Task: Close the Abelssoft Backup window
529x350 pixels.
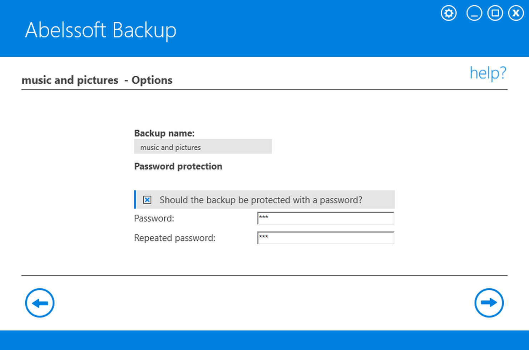Action: pos(516,14)
